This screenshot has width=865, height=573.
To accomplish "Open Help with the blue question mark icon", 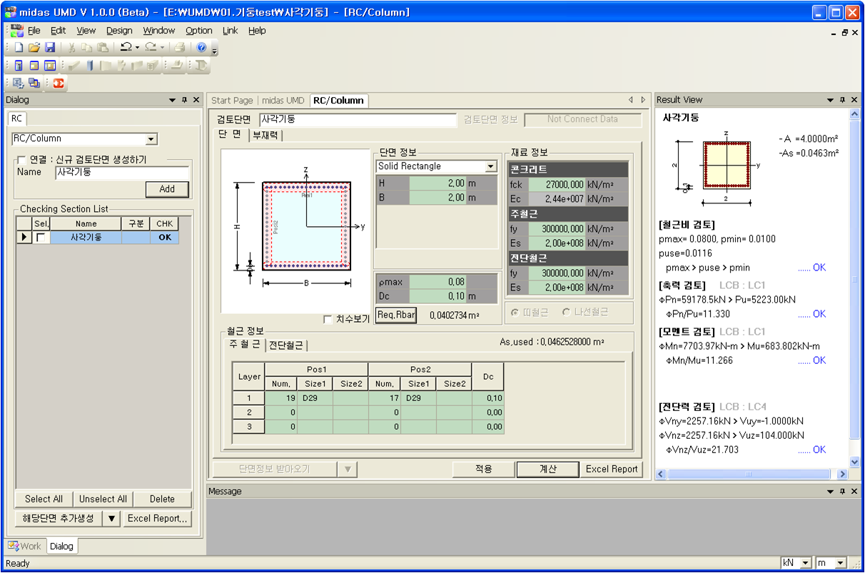I will point(201,48).
